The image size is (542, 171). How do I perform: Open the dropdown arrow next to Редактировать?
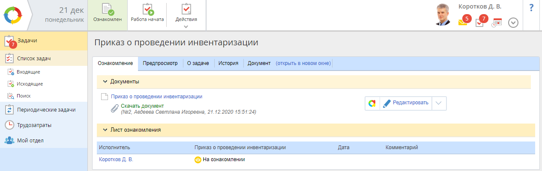point(440,103)
